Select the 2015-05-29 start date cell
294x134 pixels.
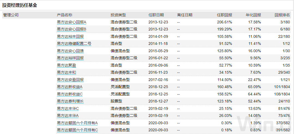pos(158,51)
